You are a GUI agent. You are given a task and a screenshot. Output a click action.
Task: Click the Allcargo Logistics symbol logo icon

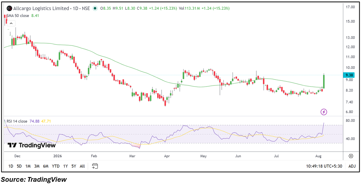[9, 9]
